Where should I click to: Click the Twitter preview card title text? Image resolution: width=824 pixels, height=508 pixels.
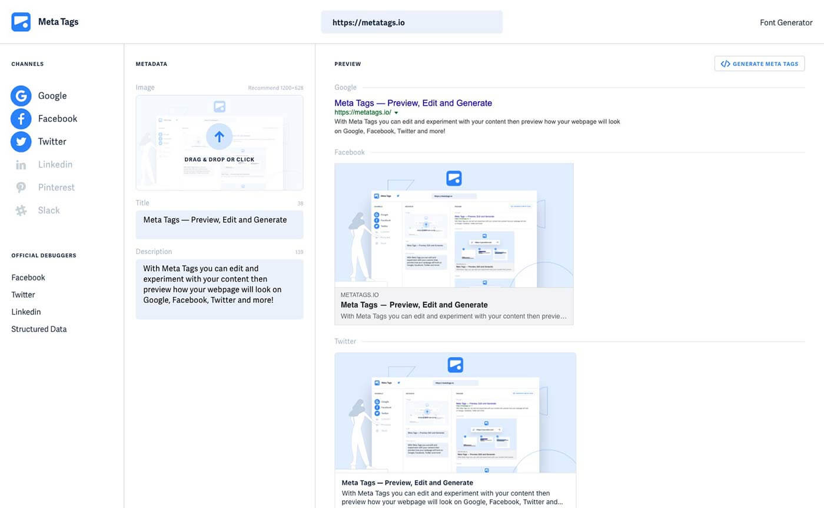point(407,483)
